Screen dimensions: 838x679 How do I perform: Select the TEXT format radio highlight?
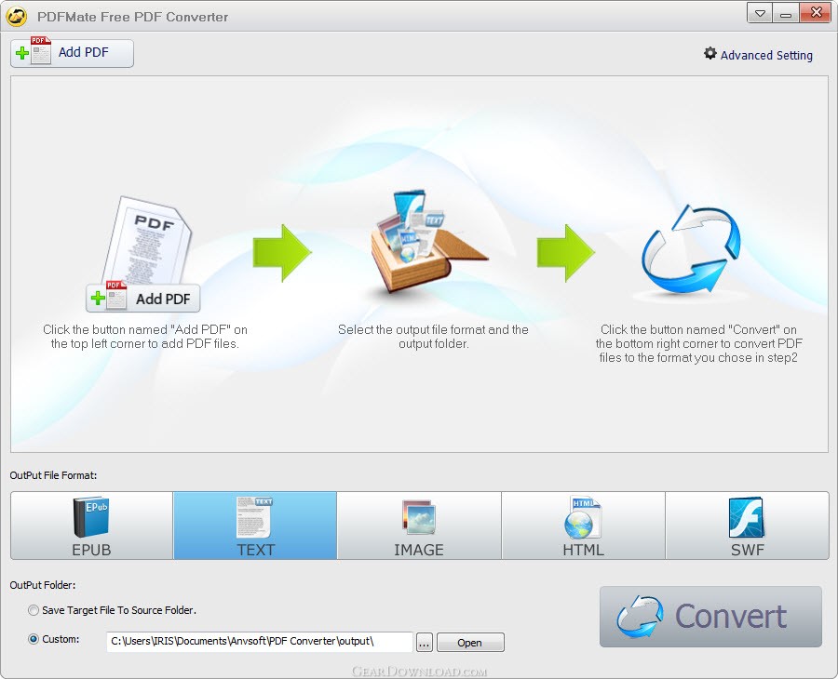tap(254, 526)
